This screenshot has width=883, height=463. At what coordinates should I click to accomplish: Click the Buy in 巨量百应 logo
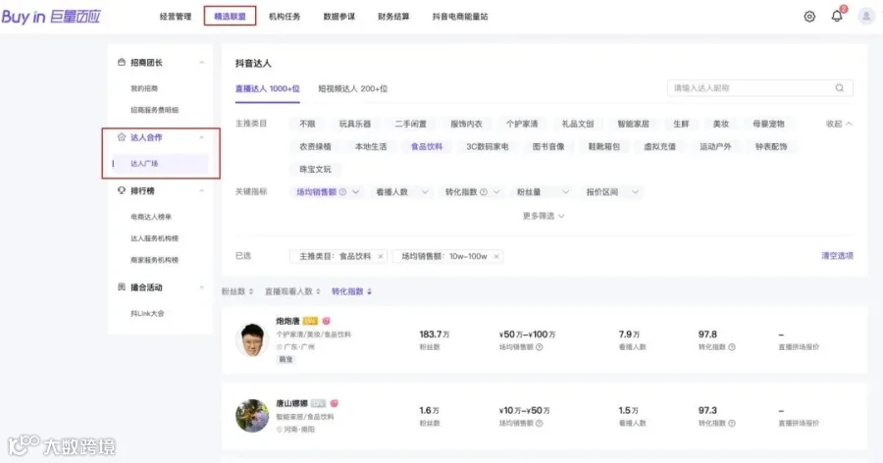[x=51, y=17]
